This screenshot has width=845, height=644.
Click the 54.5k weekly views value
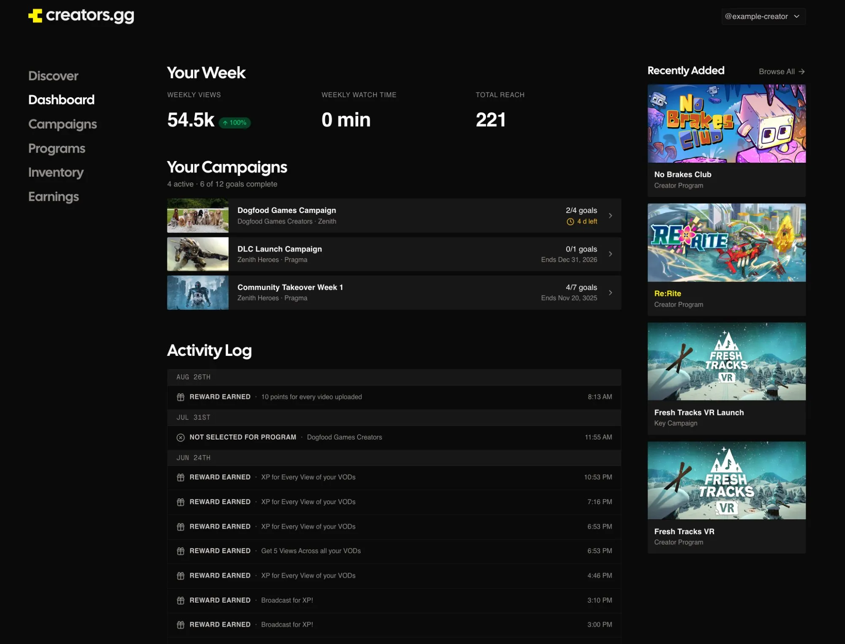[x=191, y=120]
